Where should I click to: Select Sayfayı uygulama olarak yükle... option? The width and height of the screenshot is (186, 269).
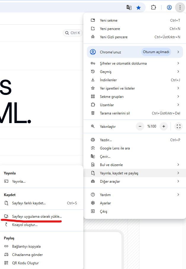(x=42, y=216)
